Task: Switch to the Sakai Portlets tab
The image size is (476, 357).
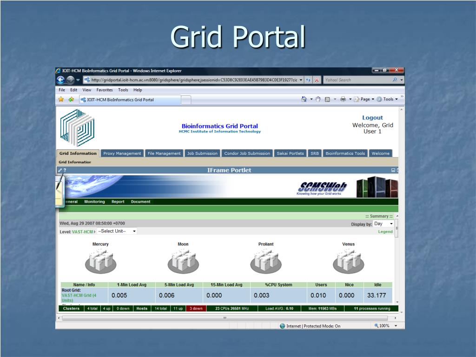Action: tap(290, 153)
